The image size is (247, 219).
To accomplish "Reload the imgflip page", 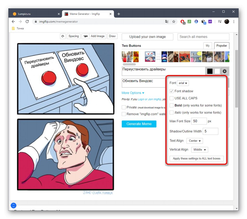I will click(27, 22).
